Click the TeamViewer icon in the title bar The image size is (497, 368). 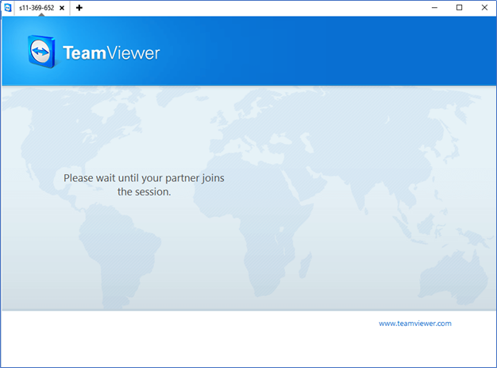(8, 8)
